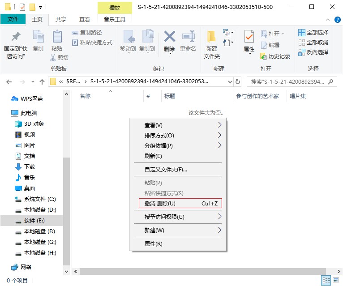Open the New item dropdown in the ribbon
Viewport: 343px width, 286px height.
[228, 33]
